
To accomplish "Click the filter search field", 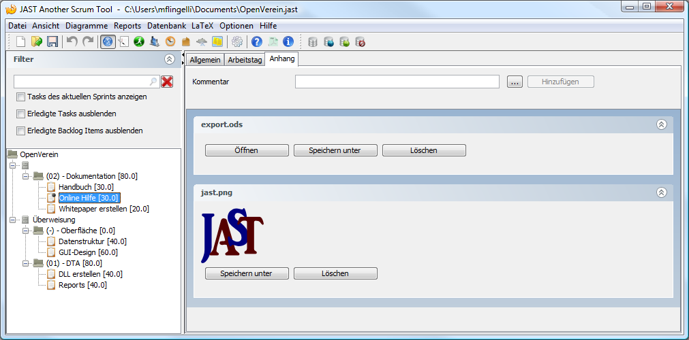I will tap(87, 82).
